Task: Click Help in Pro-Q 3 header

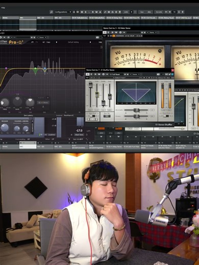Action: [100, 42]
